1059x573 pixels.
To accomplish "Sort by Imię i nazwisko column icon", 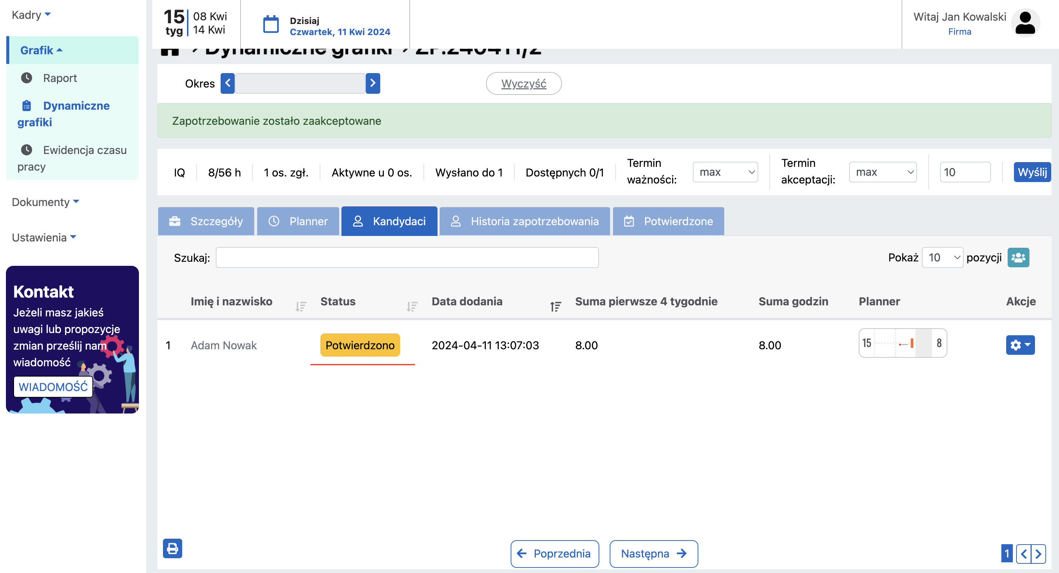I will coord(300,306).
